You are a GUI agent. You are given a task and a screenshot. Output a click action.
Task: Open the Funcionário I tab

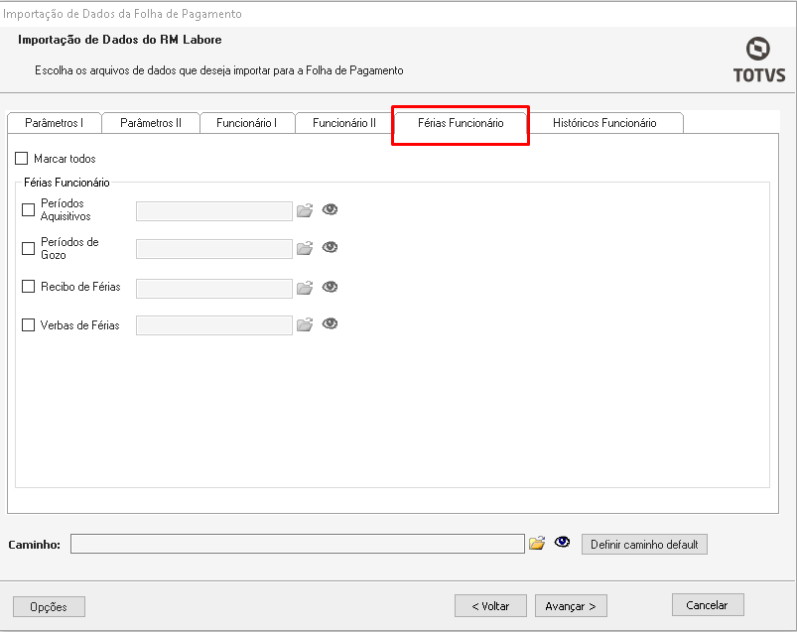click(x=247, y=123)
